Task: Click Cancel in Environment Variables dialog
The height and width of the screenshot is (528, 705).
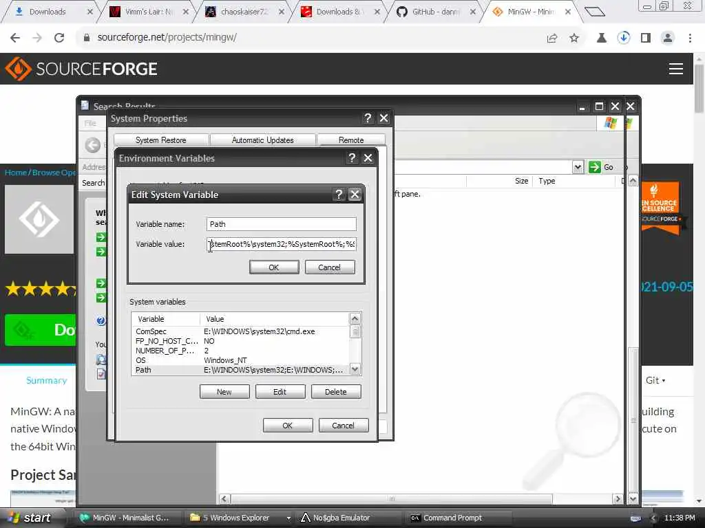Action: coord(344,425)
